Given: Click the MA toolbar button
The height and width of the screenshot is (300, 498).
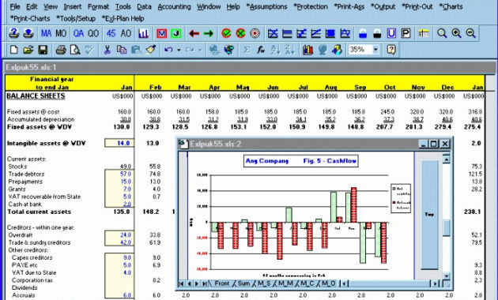Looking at the screenshot, I should [46, 33].
